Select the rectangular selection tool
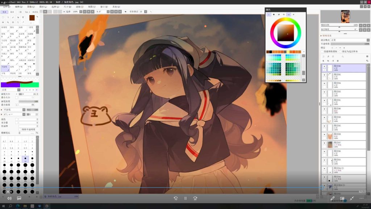 click(3, 17)
